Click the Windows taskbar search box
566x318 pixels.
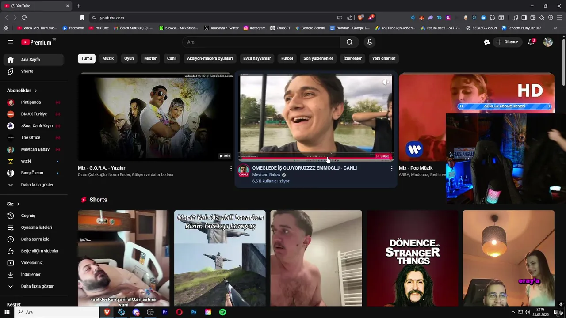tap(57, 312)
